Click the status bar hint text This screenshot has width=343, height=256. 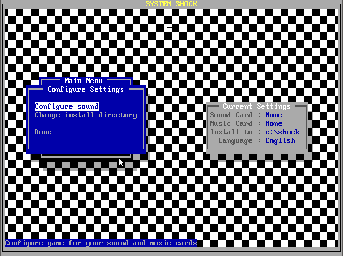point(101,243)
